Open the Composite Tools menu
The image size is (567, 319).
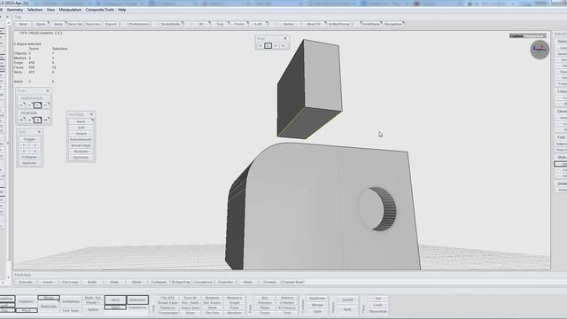click(x=100, y=10)
